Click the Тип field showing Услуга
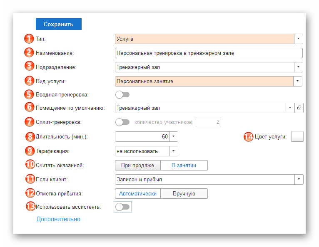Viewport: 319px width, 247px height. (x=204, y=39)
